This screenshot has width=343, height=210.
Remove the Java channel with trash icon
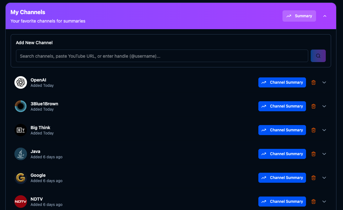click(x=314, y=154)
